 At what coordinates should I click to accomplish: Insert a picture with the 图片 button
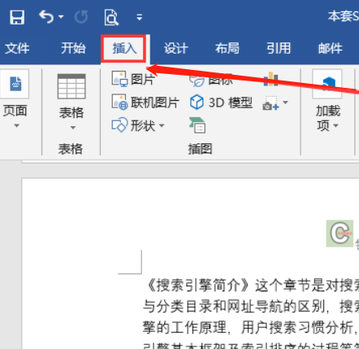[x=134, y=79]
